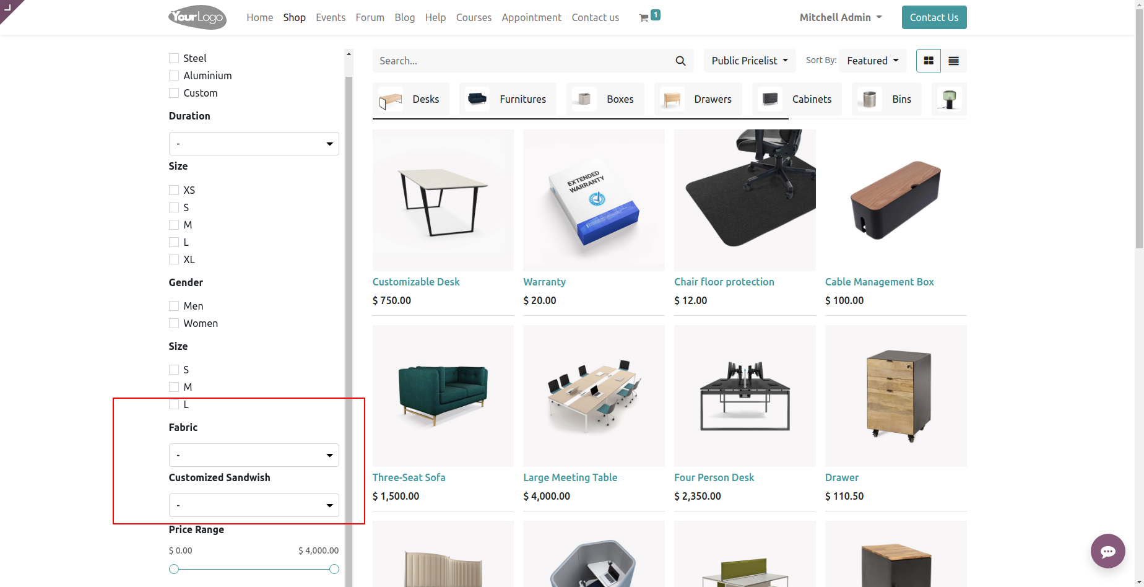Screen dimensions: 1144x587
Task: Enable the Women gender filter
Action: click(174, 323)
